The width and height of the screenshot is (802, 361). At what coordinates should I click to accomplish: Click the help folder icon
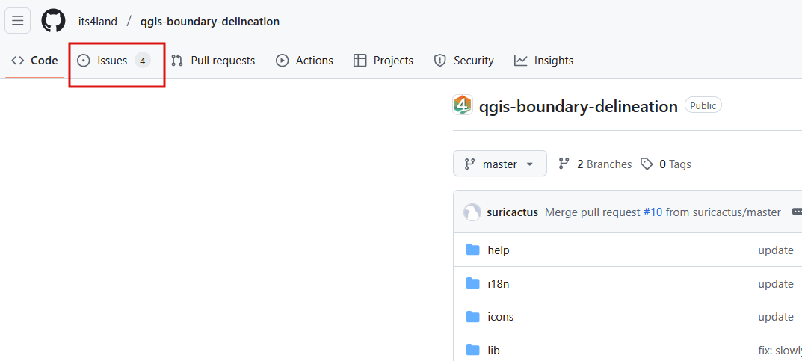[x=473, y=250]
